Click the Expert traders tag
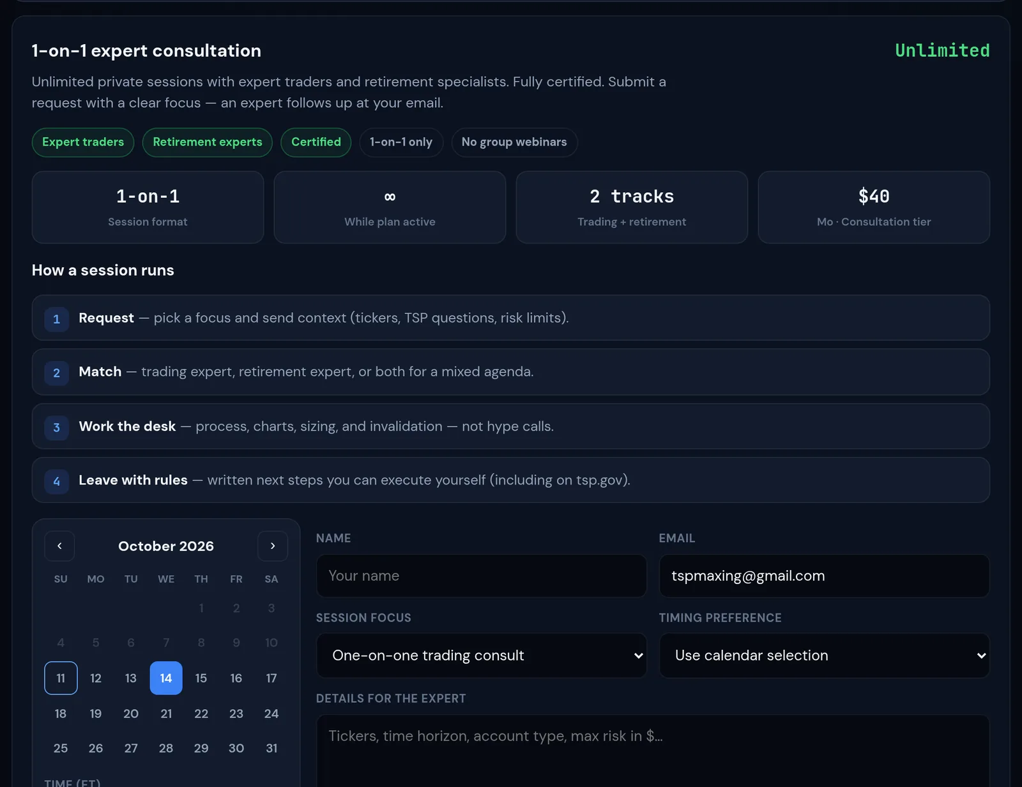 pos(83,142)
